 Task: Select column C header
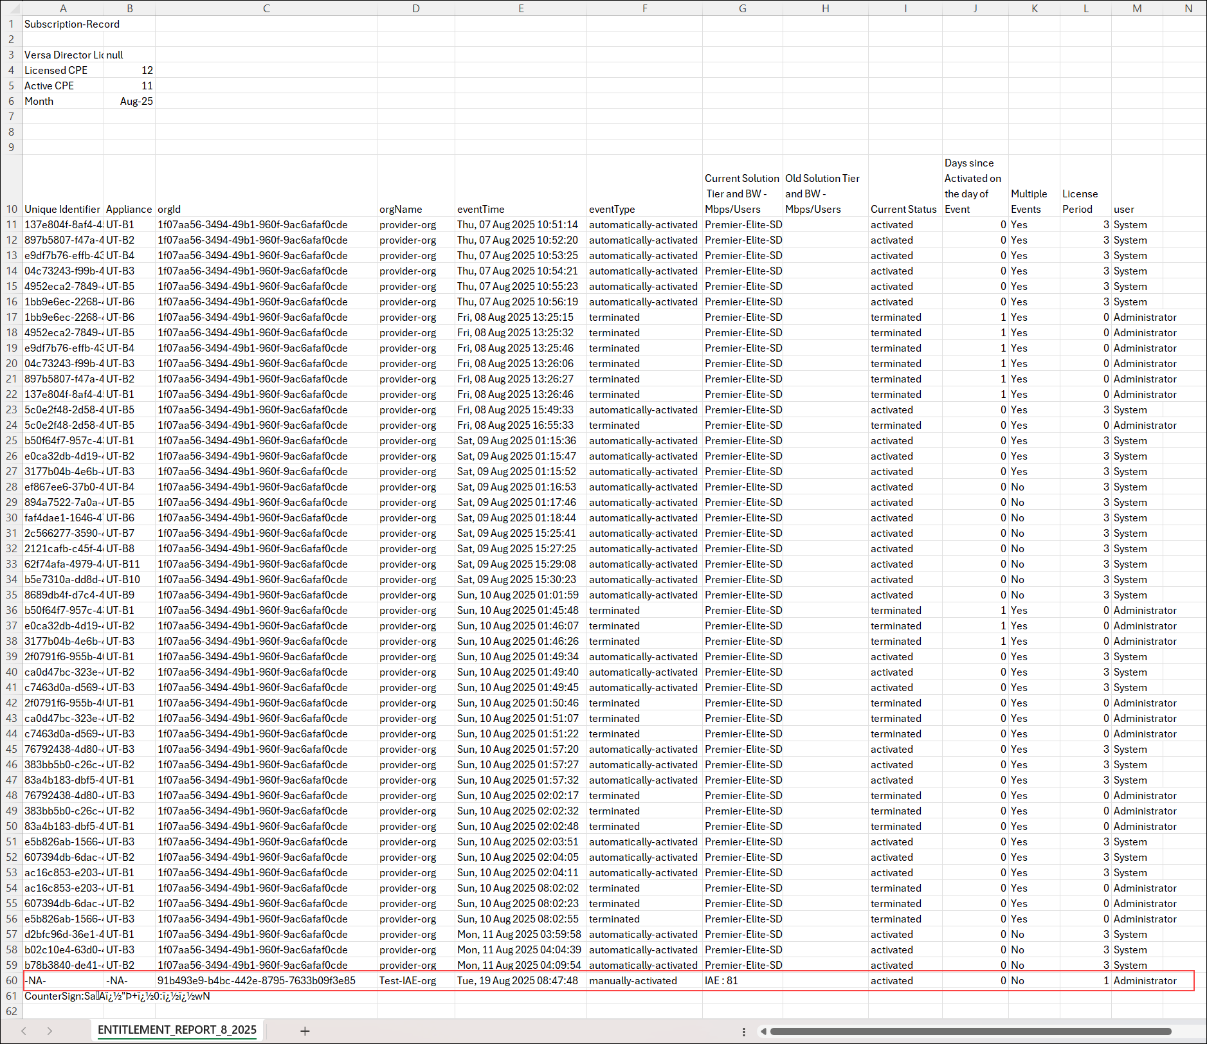[266, 8]
